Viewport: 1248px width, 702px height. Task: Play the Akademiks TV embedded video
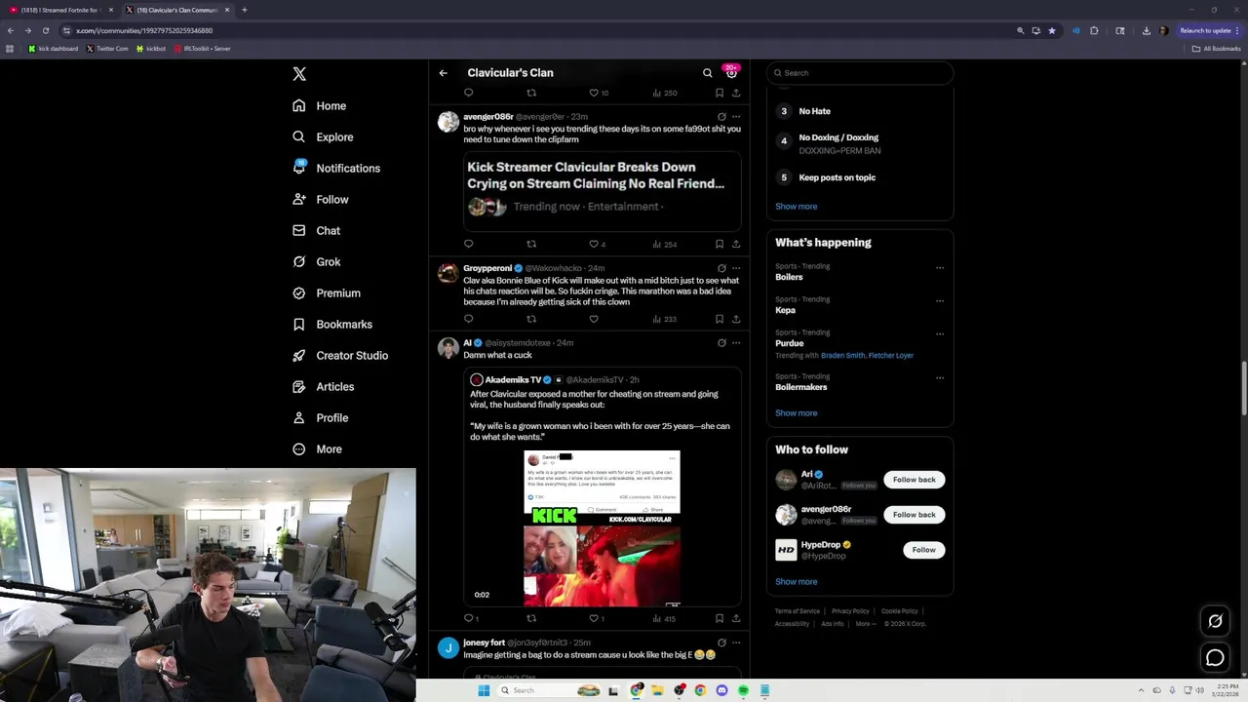pyautogui.click(x=602, y=526)
